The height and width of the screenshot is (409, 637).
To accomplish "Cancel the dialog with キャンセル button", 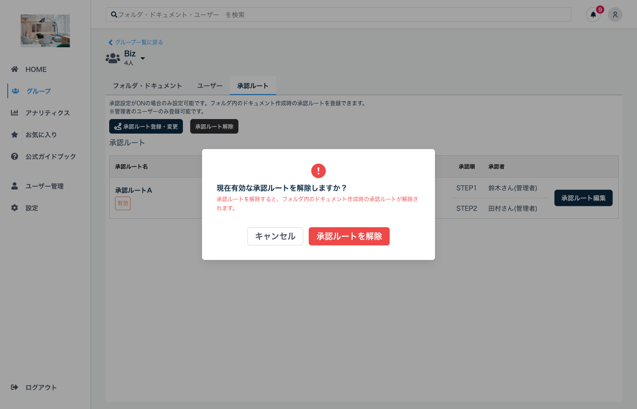I will 275,236.
